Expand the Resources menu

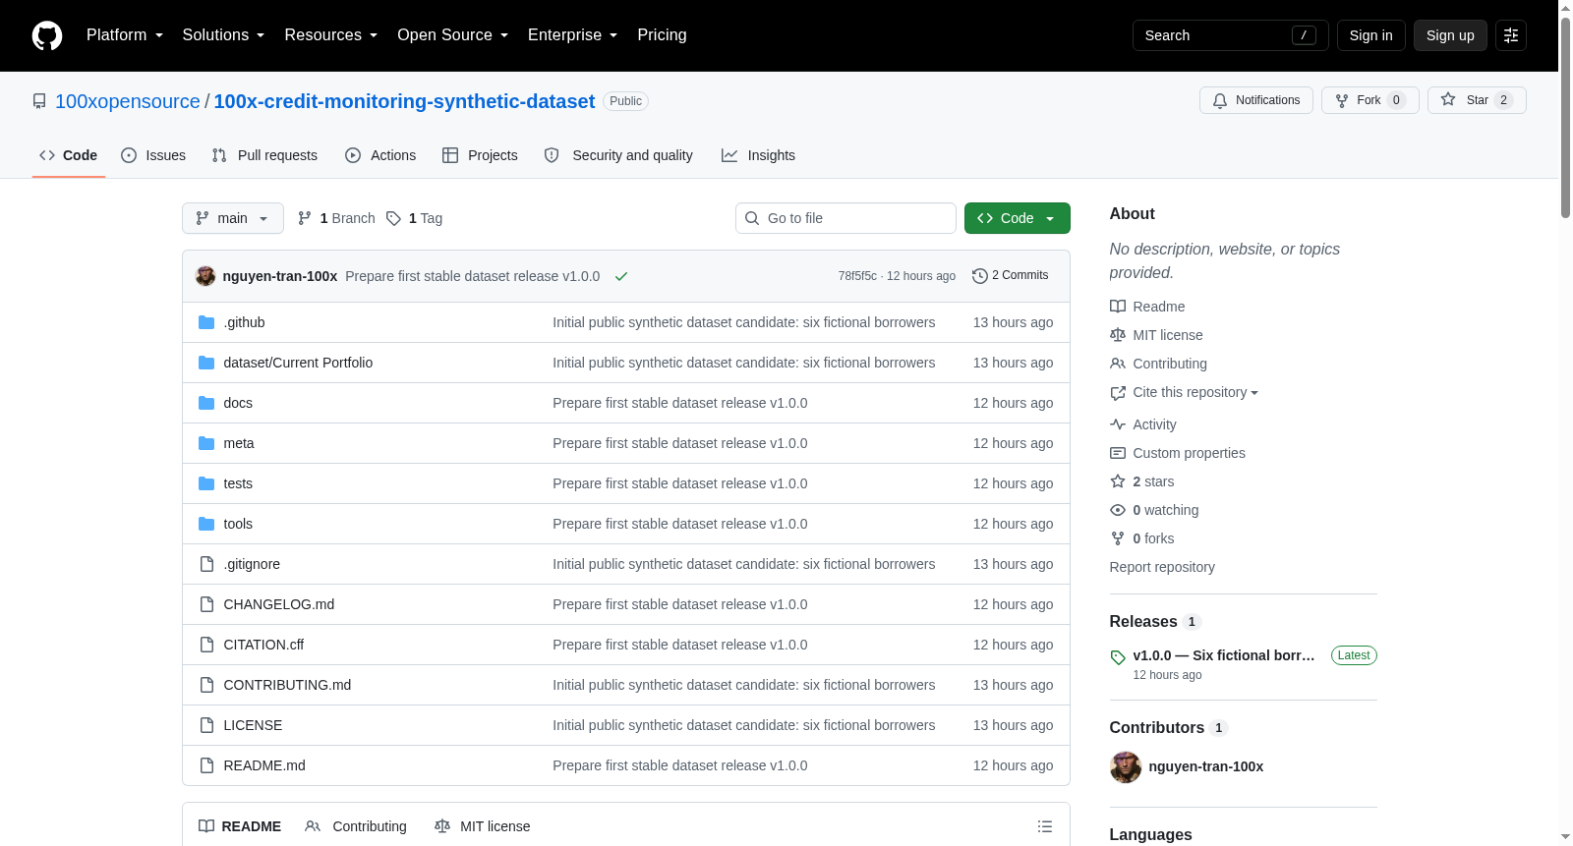point(331,35)
